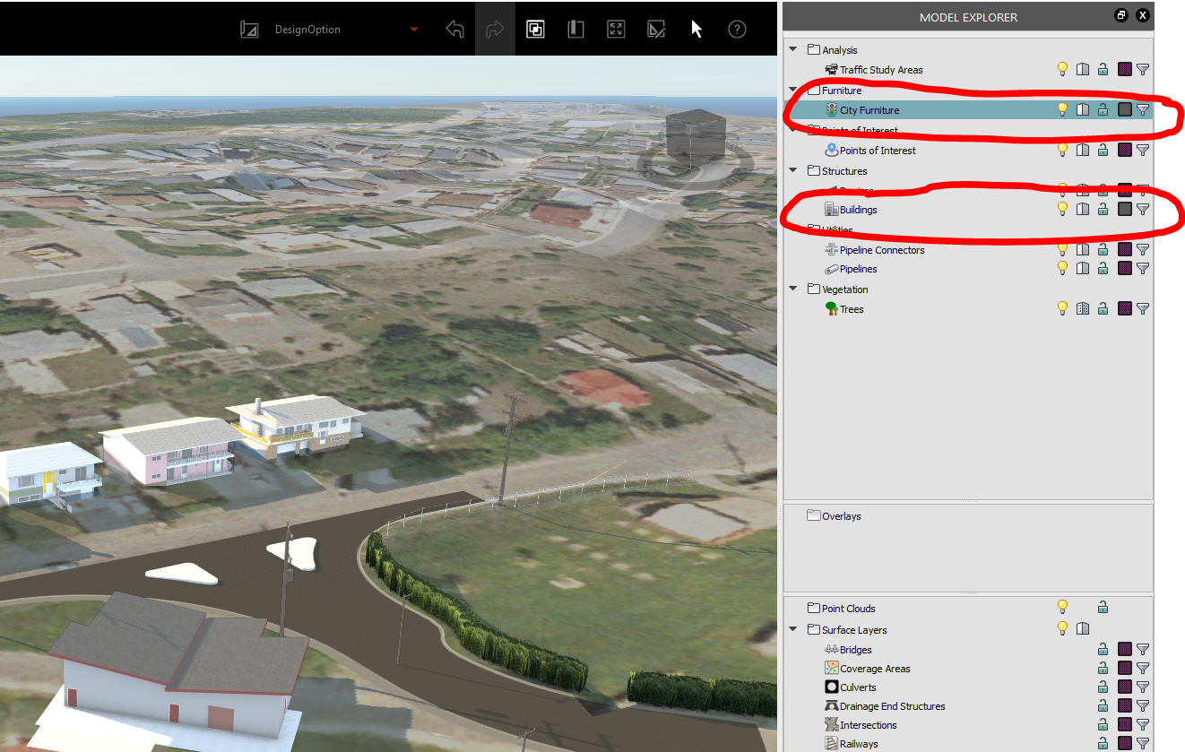Toggle visibility bulb for Trees

click(x=1062, y=308)
